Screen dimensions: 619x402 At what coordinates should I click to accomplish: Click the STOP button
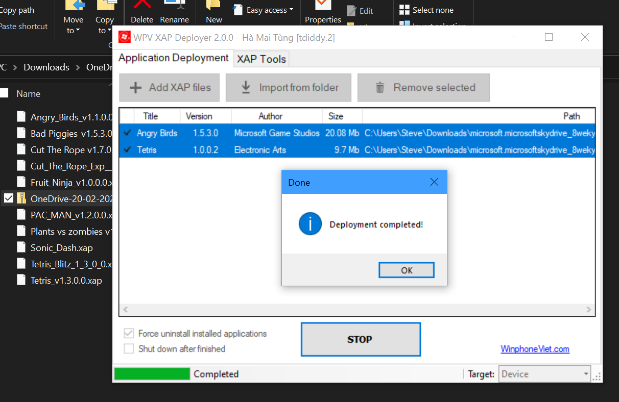click(361, 339)
